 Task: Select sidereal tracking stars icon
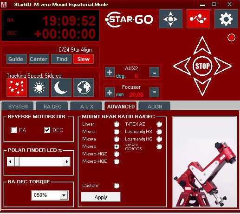coord(17,87)
